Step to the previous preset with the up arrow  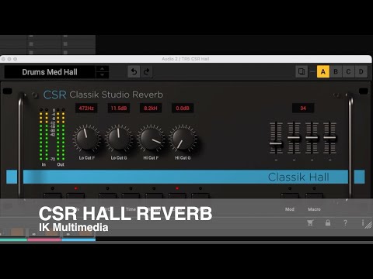pos(102,69)
